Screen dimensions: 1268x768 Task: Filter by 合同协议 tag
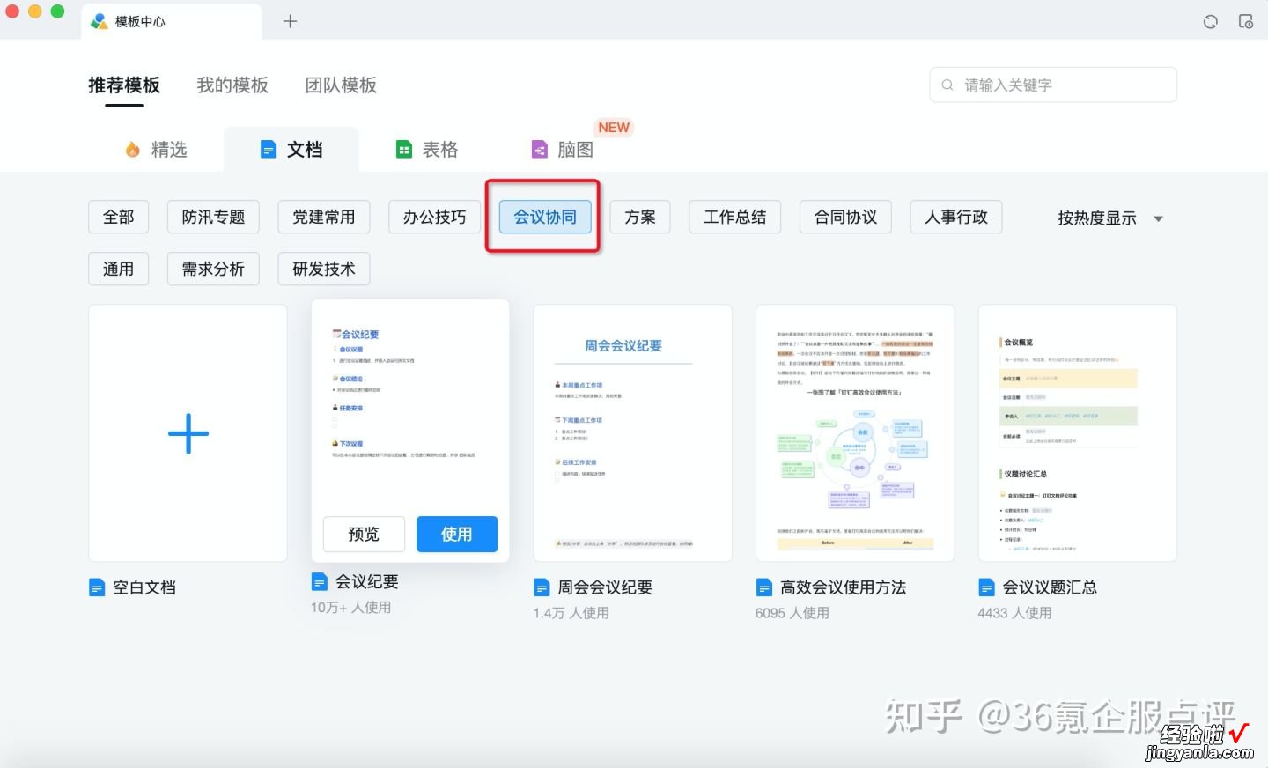(846, 217)
